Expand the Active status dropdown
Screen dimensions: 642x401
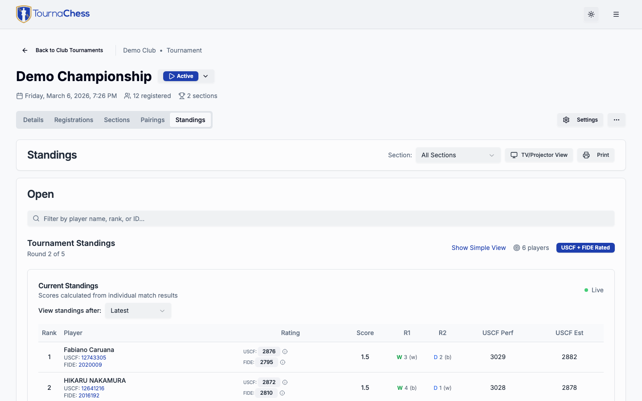(x=206, y=76)
